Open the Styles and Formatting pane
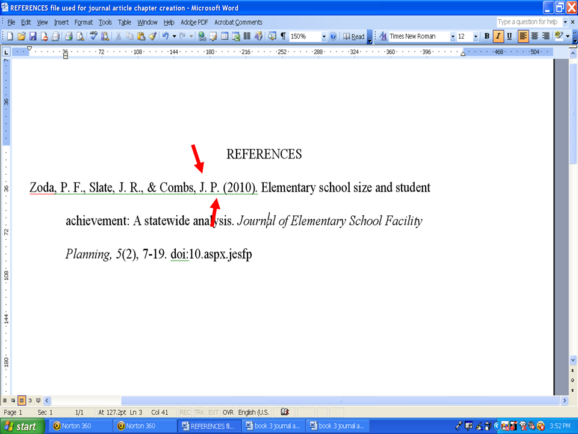Image resolution: width=578 pixels, height=434 pixels. coord(383,36)
